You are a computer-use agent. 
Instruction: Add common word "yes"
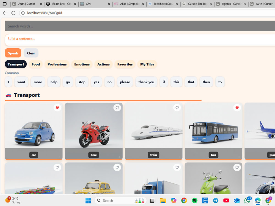pyautogui.click(x=96, y=82)
